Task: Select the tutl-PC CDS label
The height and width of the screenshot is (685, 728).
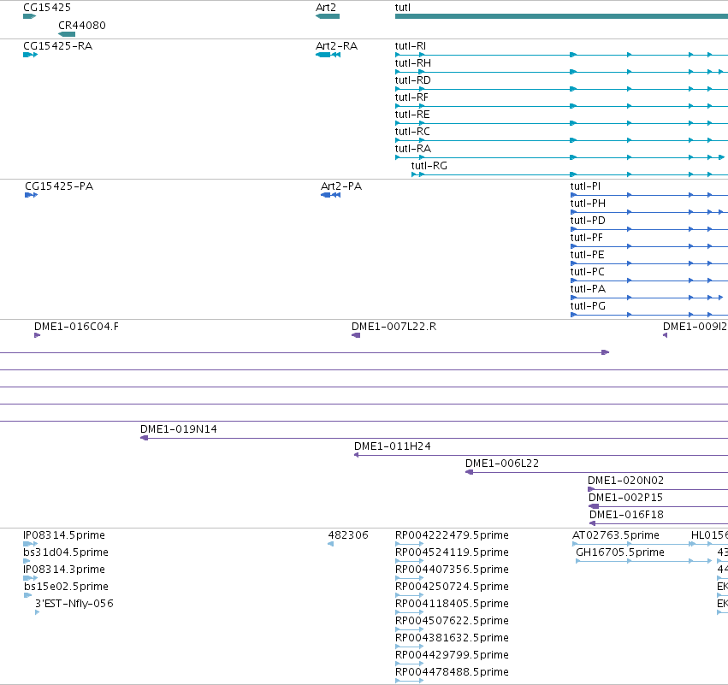Action: coord(588,273)
